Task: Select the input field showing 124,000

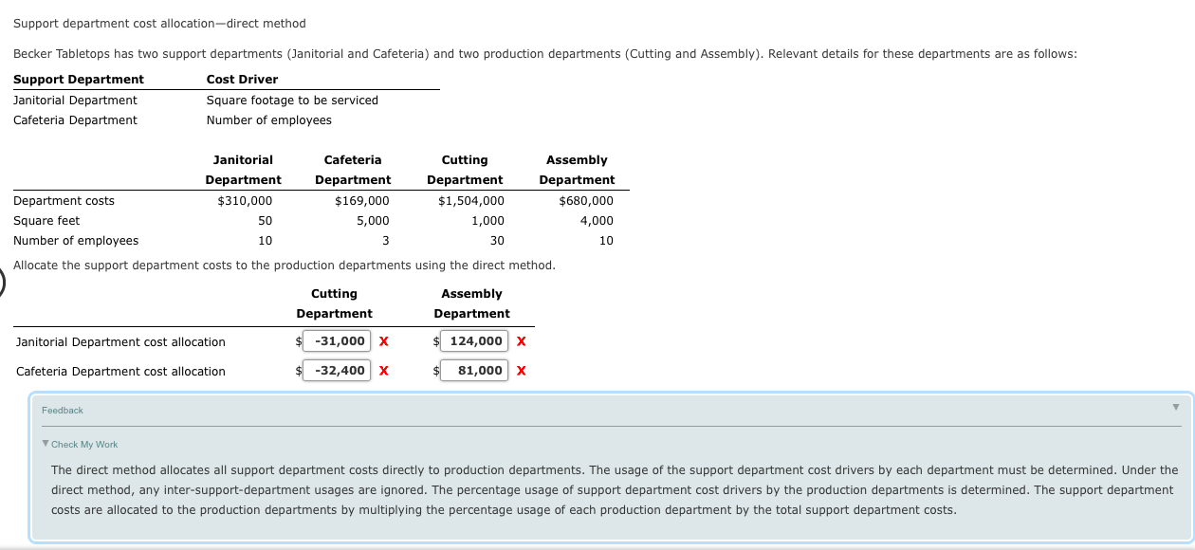Action: 473,340
